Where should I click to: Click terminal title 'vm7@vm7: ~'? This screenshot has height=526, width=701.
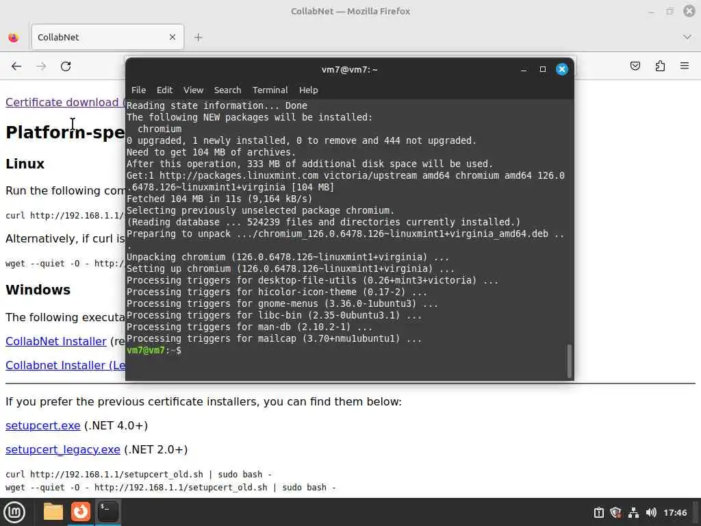(x=350, y=69)
